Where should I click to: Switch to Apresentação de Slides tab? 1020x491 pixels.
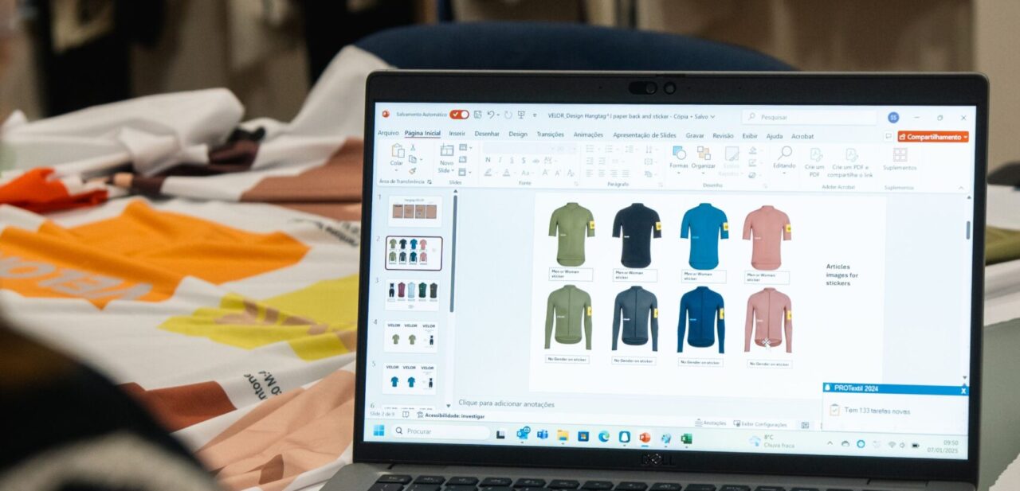coord(644,135)
